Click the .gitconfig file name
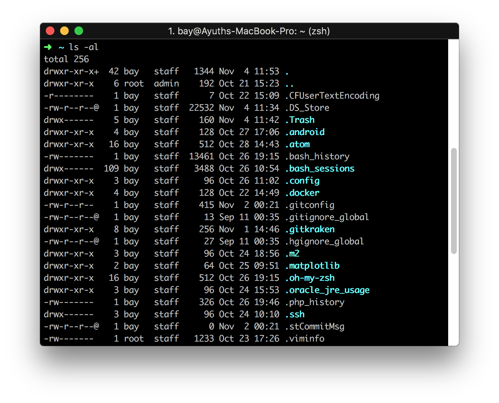The width and height of the screenshot is (499, 403). (310, 205)
